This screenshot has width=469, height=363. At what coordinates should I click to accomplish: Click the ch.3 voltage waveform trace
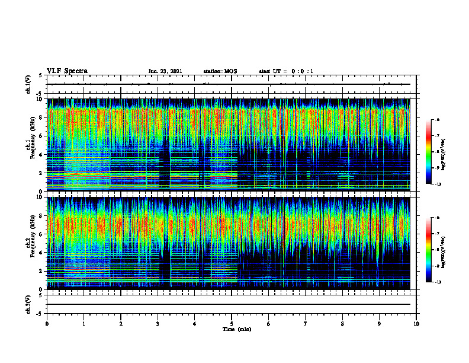point(229,304)
